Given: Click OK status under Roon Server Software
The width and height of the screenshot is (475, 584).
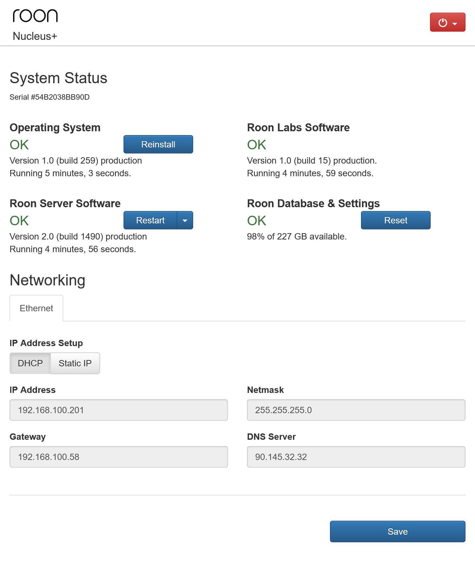Looking at the screenshot, I should coord(19,221).
